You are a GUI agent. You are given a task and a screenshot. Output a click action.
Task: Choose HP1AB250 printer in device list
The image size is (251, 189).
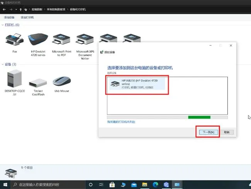coord(137,84)
